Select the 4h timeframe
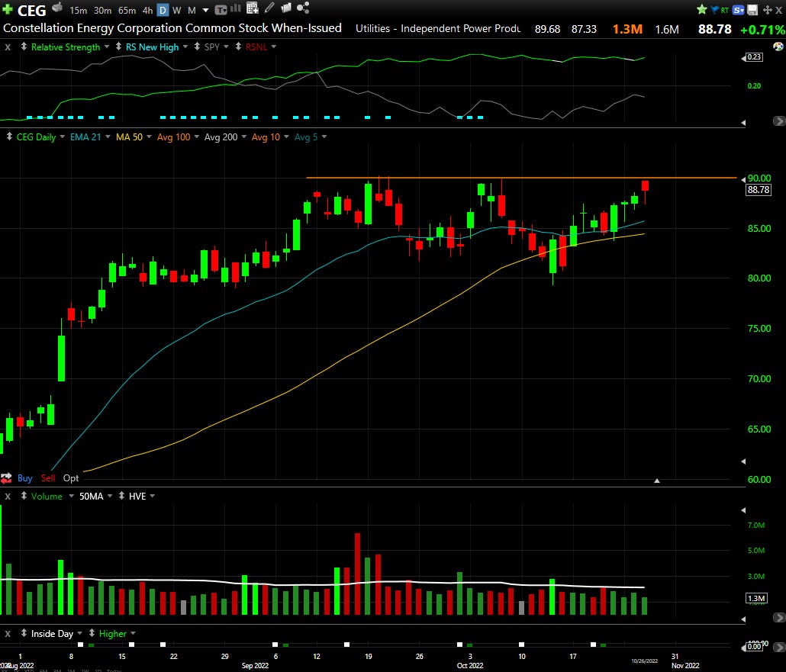 click(x=147, y=10)
